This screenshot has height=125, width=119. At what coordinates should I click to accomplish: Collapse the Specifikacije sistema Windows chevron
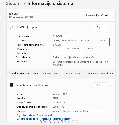point(111,85)
